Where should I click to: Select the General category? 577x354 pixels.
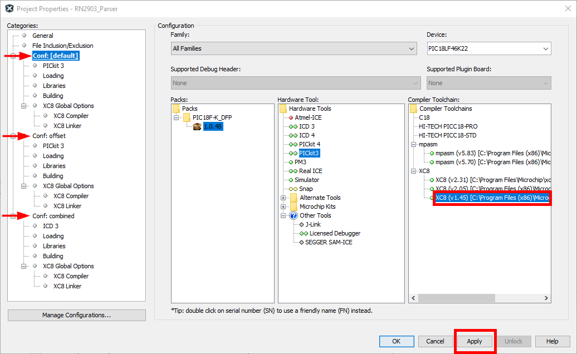[x=43, y=36]
